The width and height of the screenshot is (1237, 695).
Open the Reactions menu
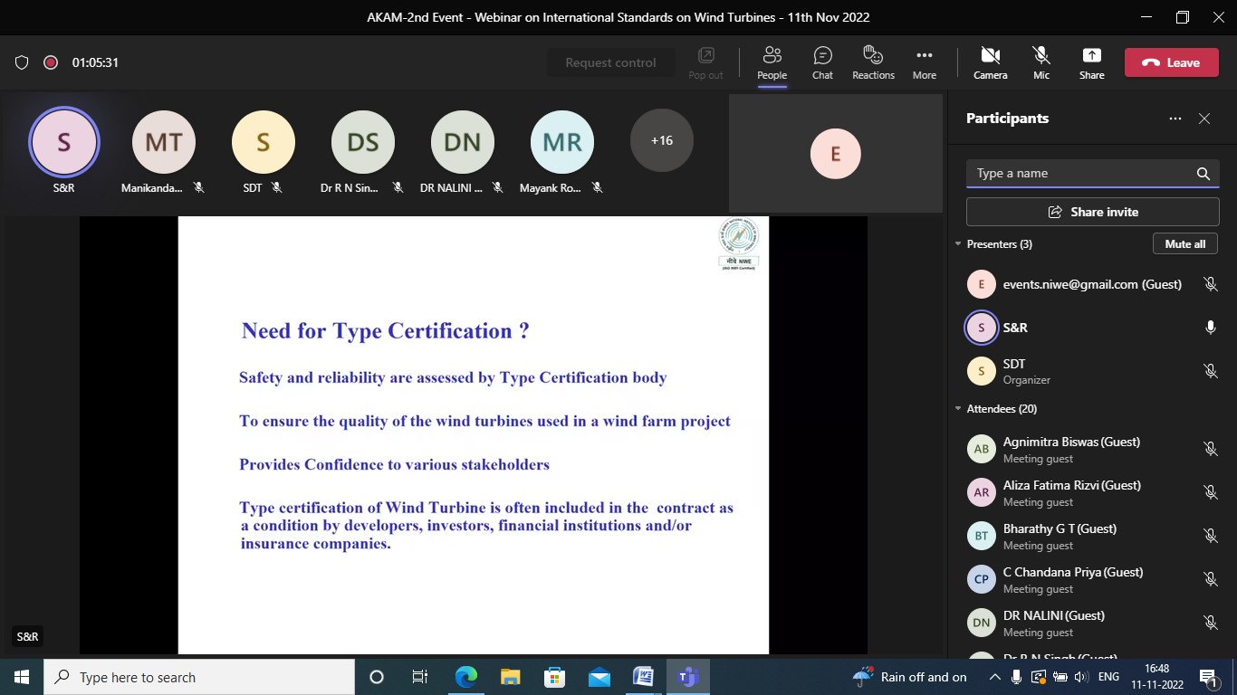click(873, 62)
